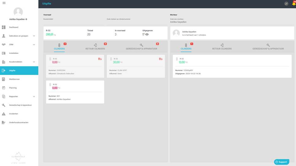Click the Planning calendar icon
The image size is (296, 166).
point(4,88)
